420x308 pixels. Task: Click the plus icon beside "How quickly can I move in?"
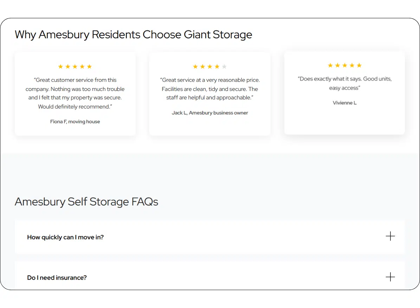(390, 236)
